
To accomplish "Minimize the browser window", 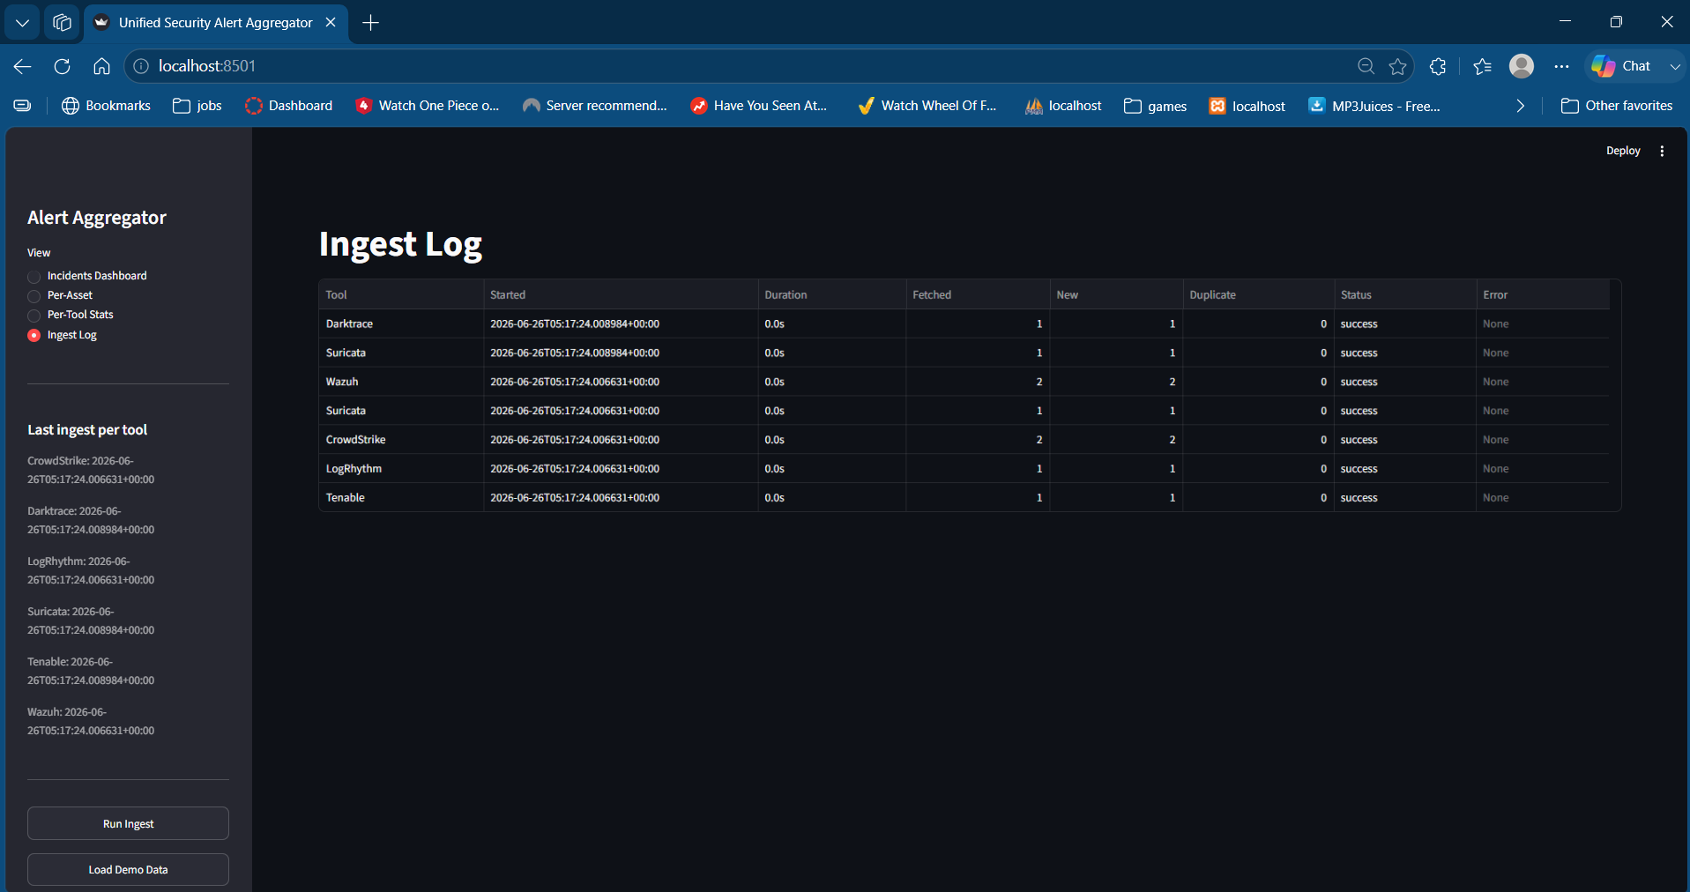I will [1565, 21].
